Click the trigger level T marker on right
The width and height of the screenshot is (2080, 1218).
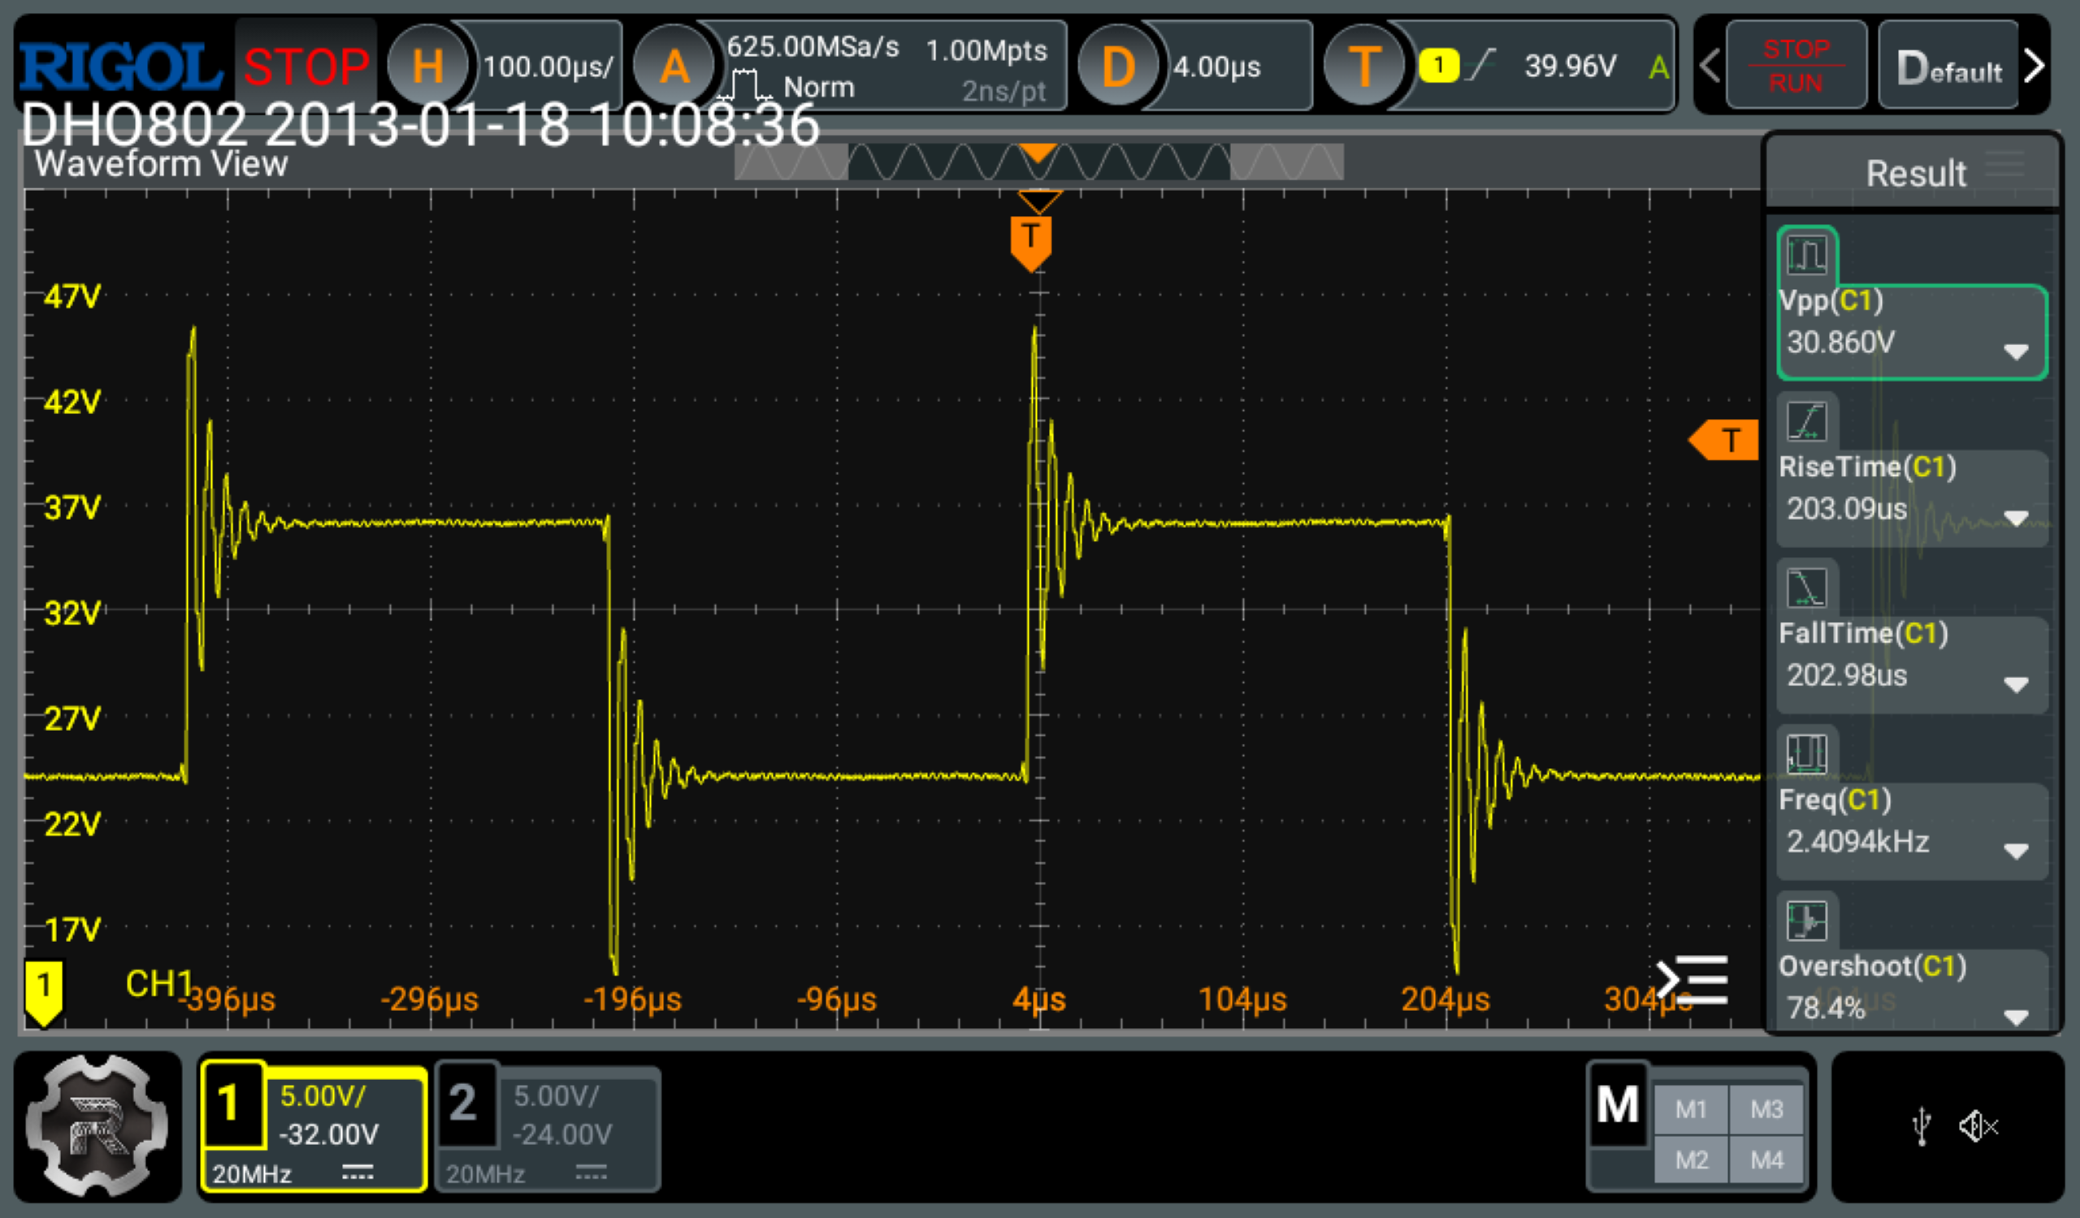(x=1725, y=439)
